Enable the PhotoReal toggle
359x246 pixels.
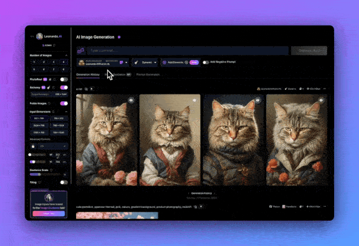pos(64,79)
